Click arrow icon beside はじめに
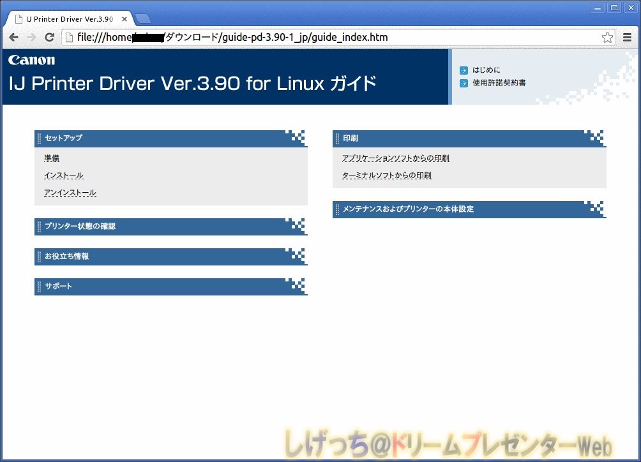The image size is (641, 462). coord(464,70)
